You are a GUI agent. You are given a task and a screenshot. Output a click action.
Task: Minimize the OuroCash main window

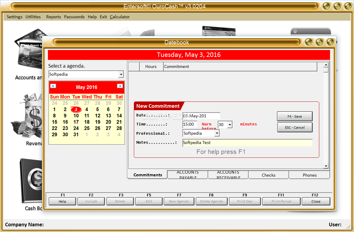click(x=326, y=6)
